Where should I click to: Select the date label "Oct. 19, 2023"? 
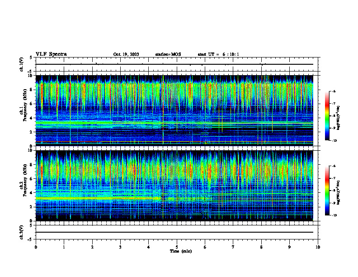coord(126,54)
